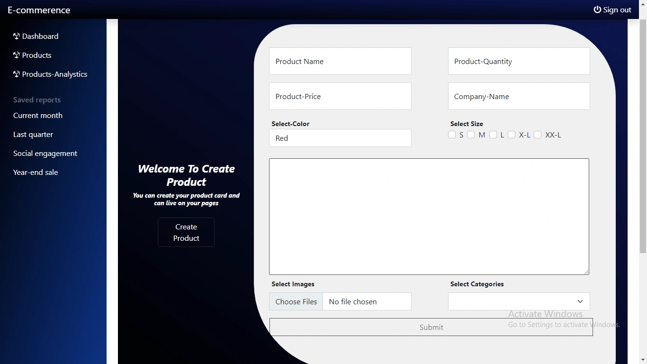Click the Products icon in sidebar
647x364 pixels.
coord(17,55)
